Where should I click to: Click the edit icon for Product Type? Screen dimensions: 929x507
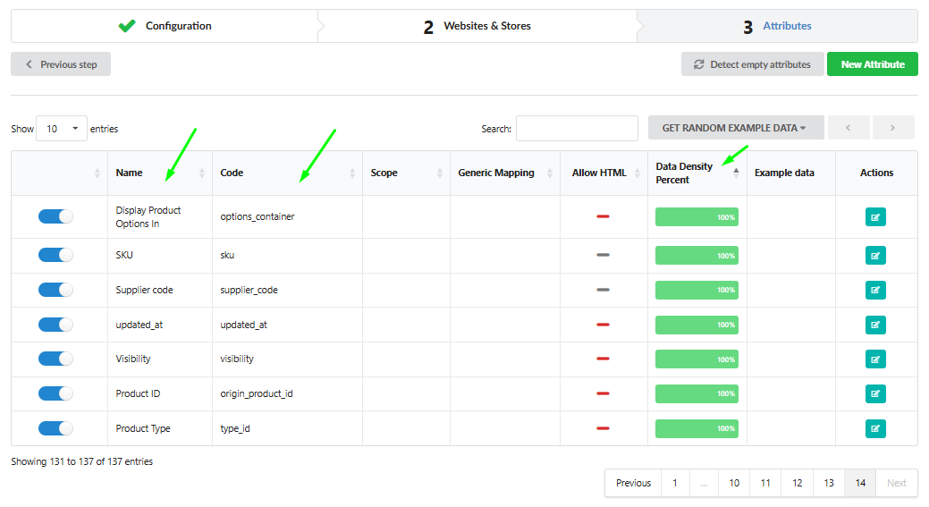click(875, 428)
